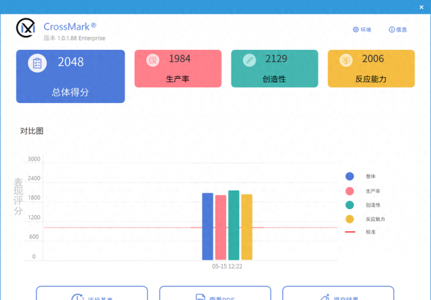
Task: Click the 信息 info circle icon
Action: (392, 29)
